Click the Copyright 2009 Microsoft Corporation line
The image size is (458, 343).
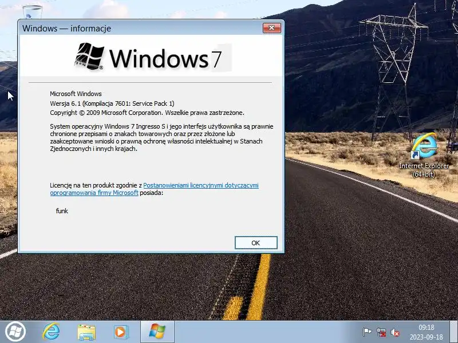click(147, 113)
